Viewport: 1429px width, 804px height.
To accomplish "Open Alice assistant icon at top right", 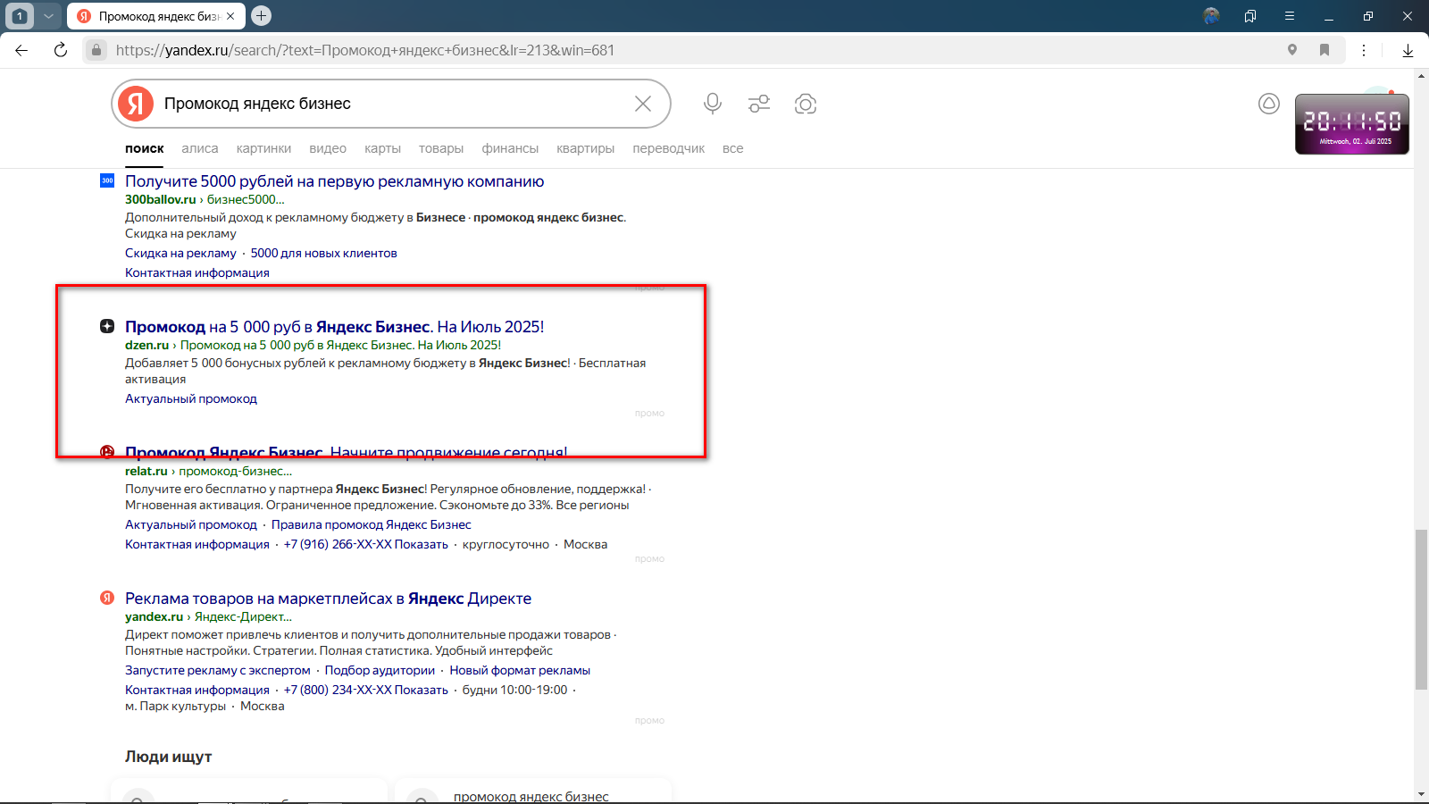I will tap(1269, 104).
